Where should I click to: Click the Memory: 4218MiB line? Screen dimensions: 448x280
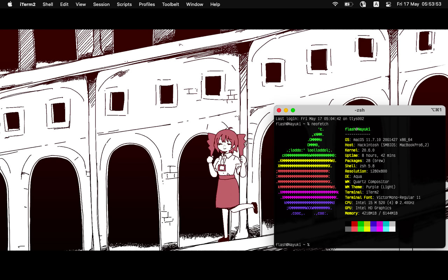(371, 213)
